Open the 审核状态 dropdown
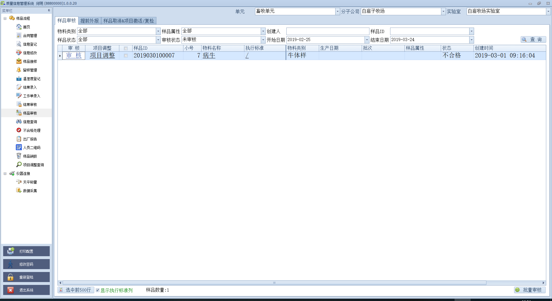The height and width of the screenshot is (301, 552). point(263,40)
